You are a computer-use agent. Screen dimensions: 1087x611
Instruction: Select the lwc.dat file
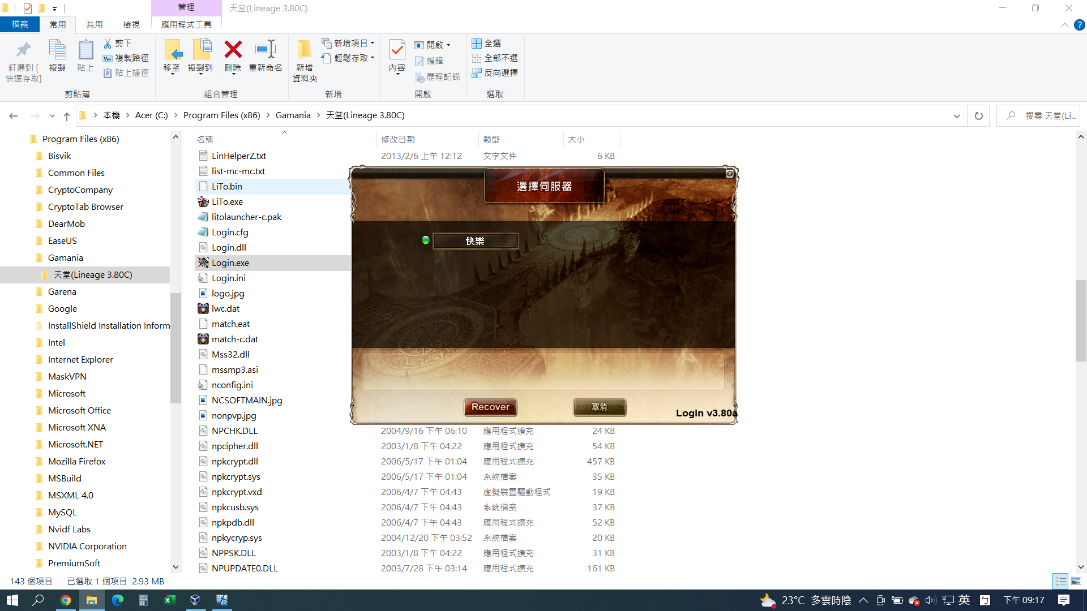point(225,308)
